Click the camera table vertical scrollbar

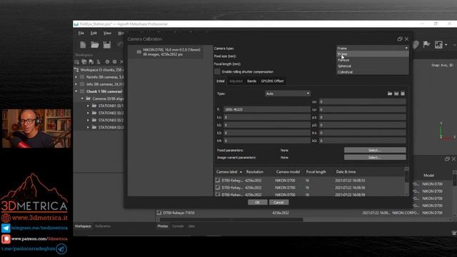tap(406, 176)
